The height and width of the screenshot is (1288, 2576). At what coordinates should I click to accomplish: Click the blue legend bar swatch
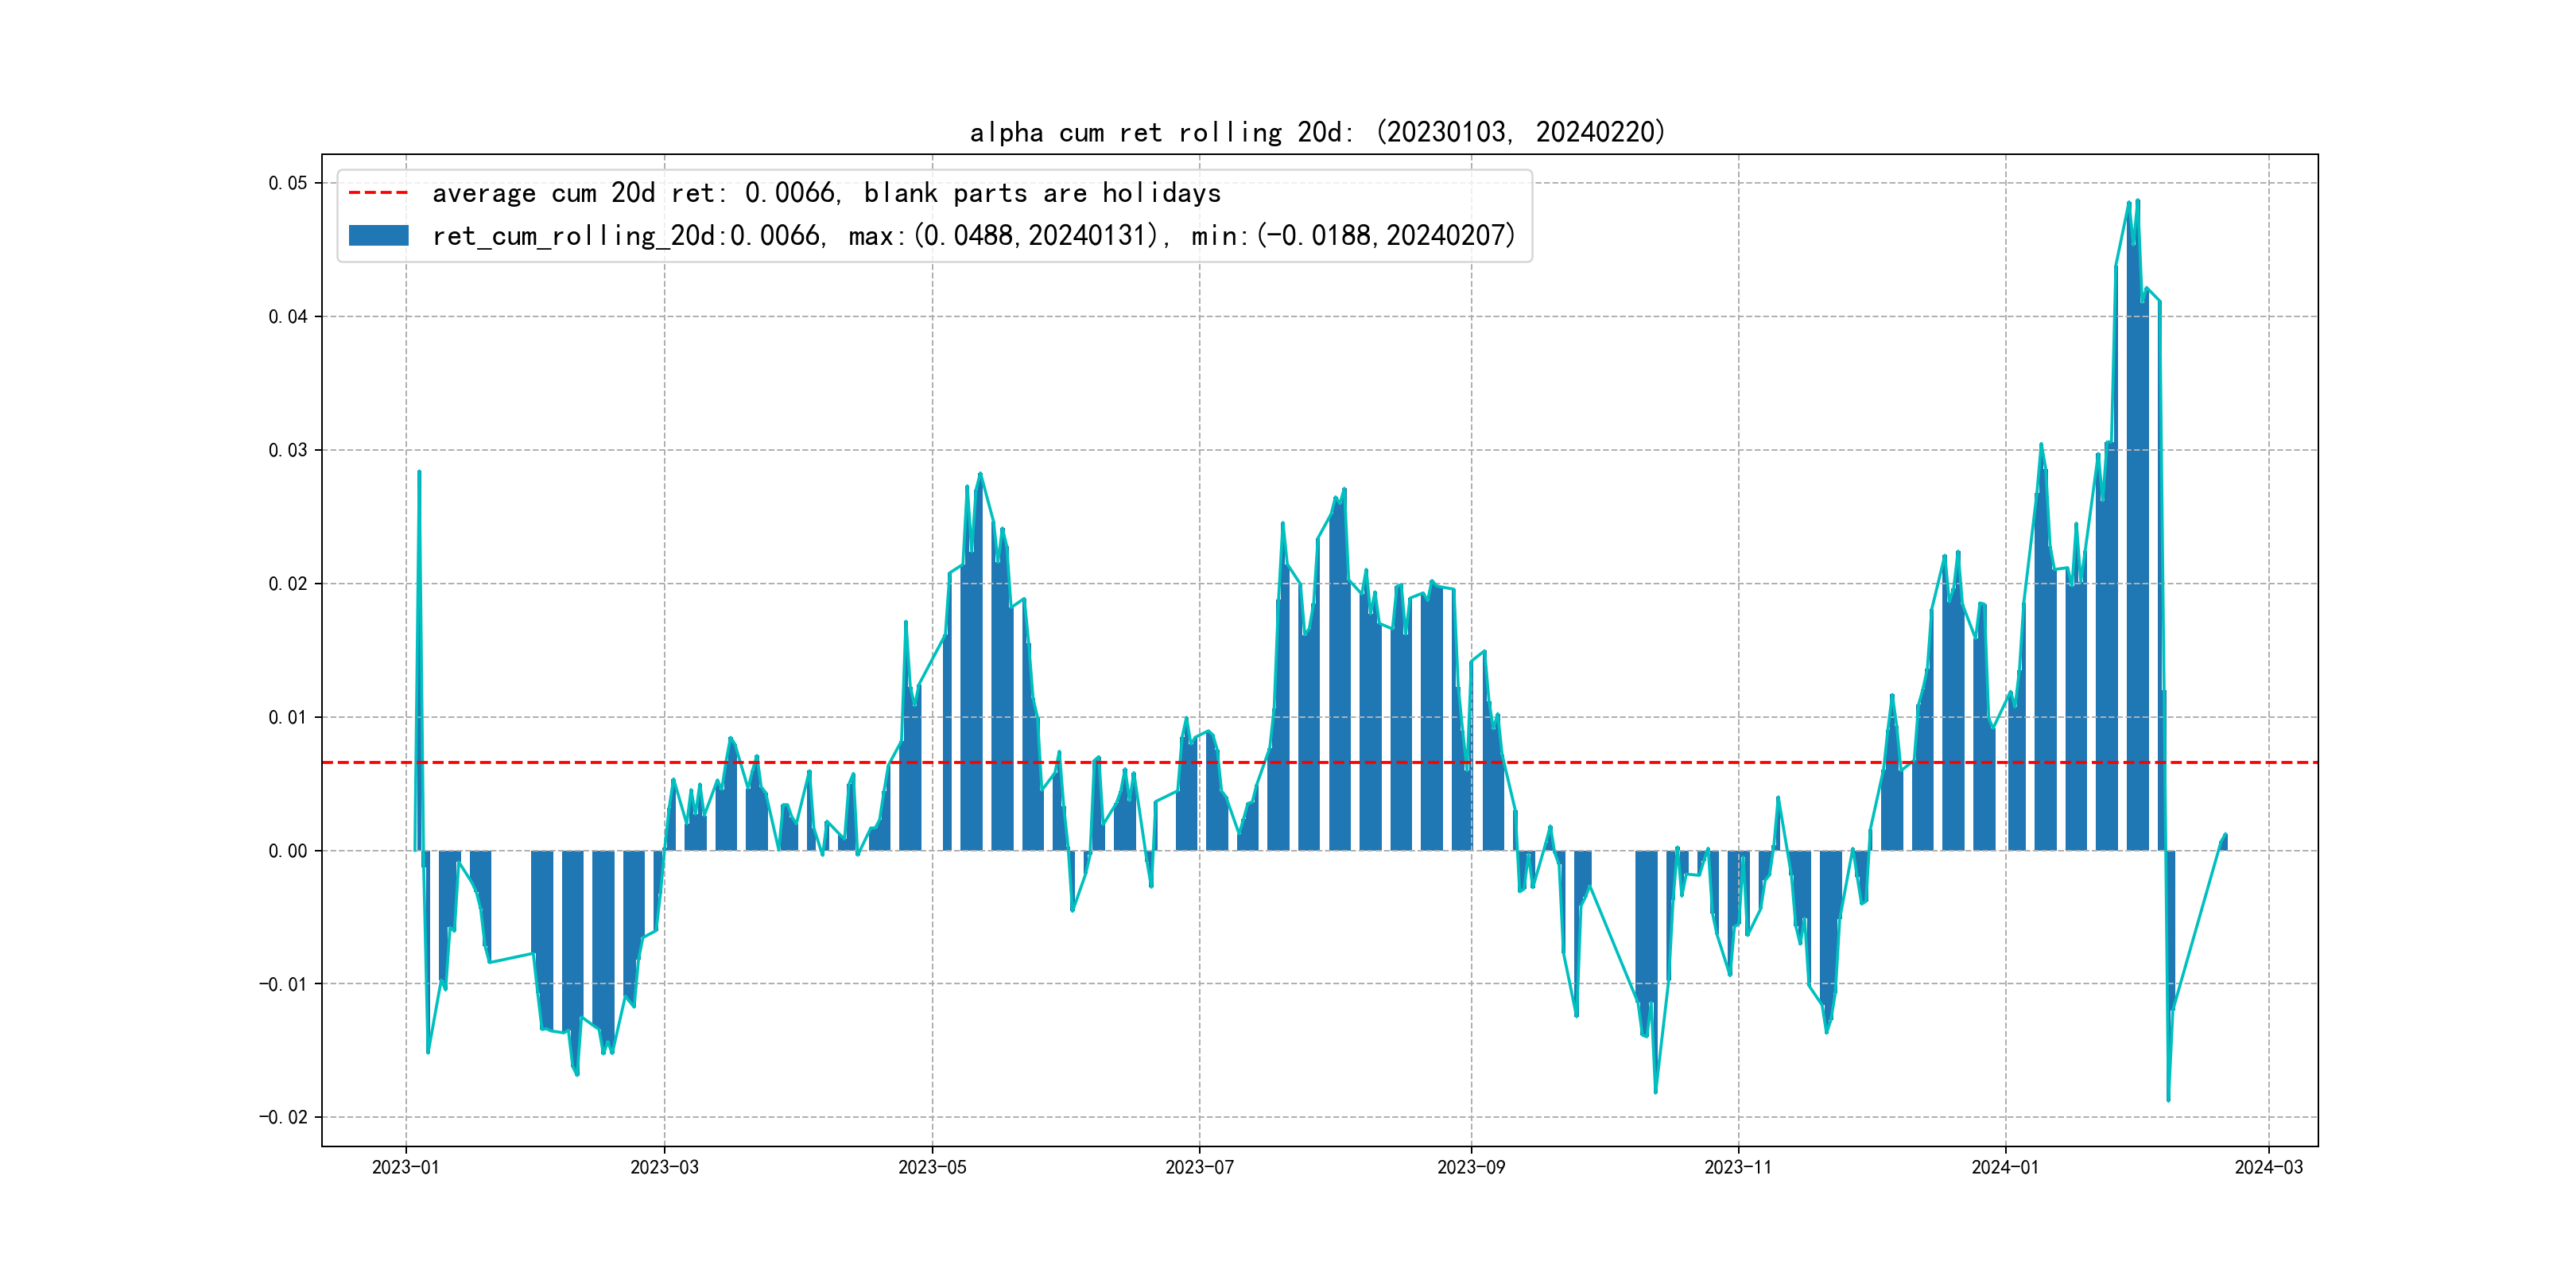[378, 236]
